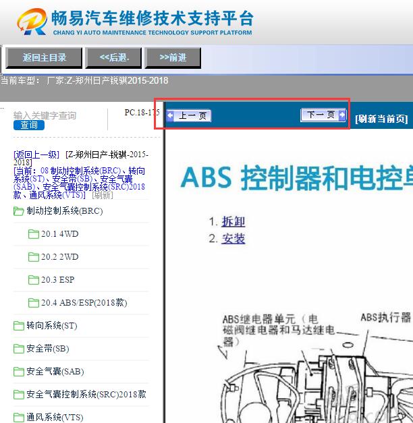Click the ABS 控制器 page heading
This screenshot has height=423, width=413.
(297, 178)
